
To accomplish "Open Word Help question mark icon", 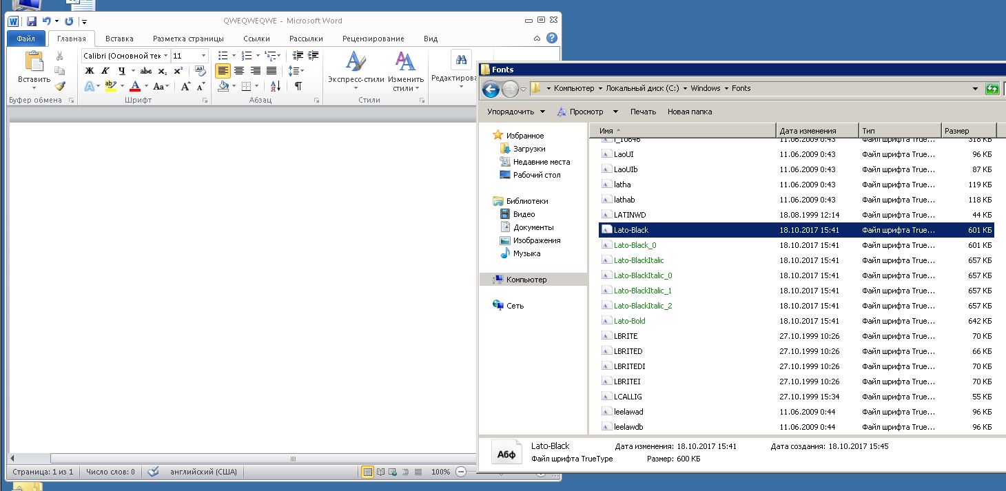I will coord(552,39).
